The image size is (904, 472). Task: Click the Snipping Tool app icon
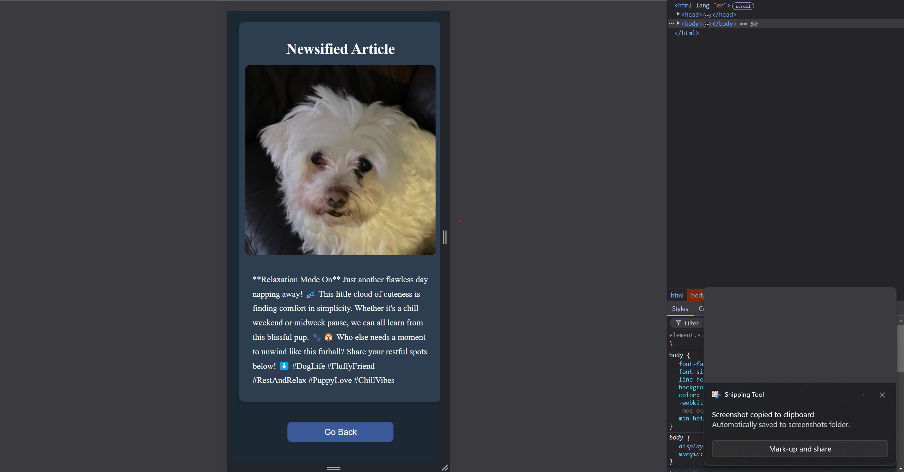click(x=716, y=395)
